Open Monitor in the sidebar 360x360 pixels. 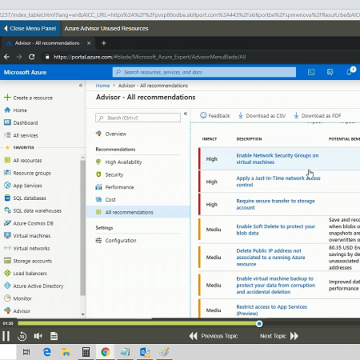pos(18,298)
